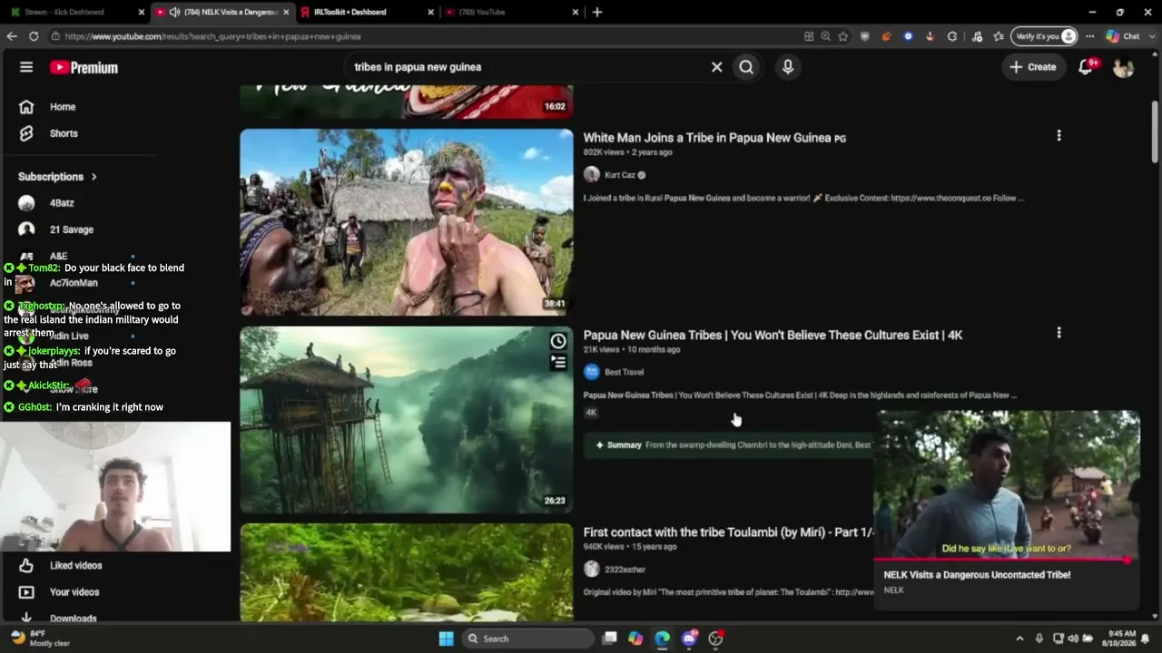
Task: Favorite this page with the star icon
Action: coord(843,36)
